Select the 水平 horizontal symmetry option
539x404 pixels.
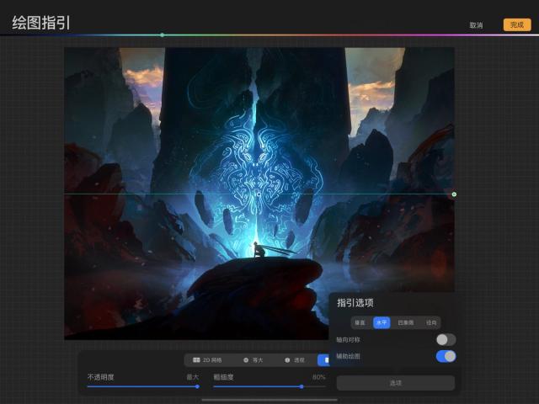click(x=382, y=322)
